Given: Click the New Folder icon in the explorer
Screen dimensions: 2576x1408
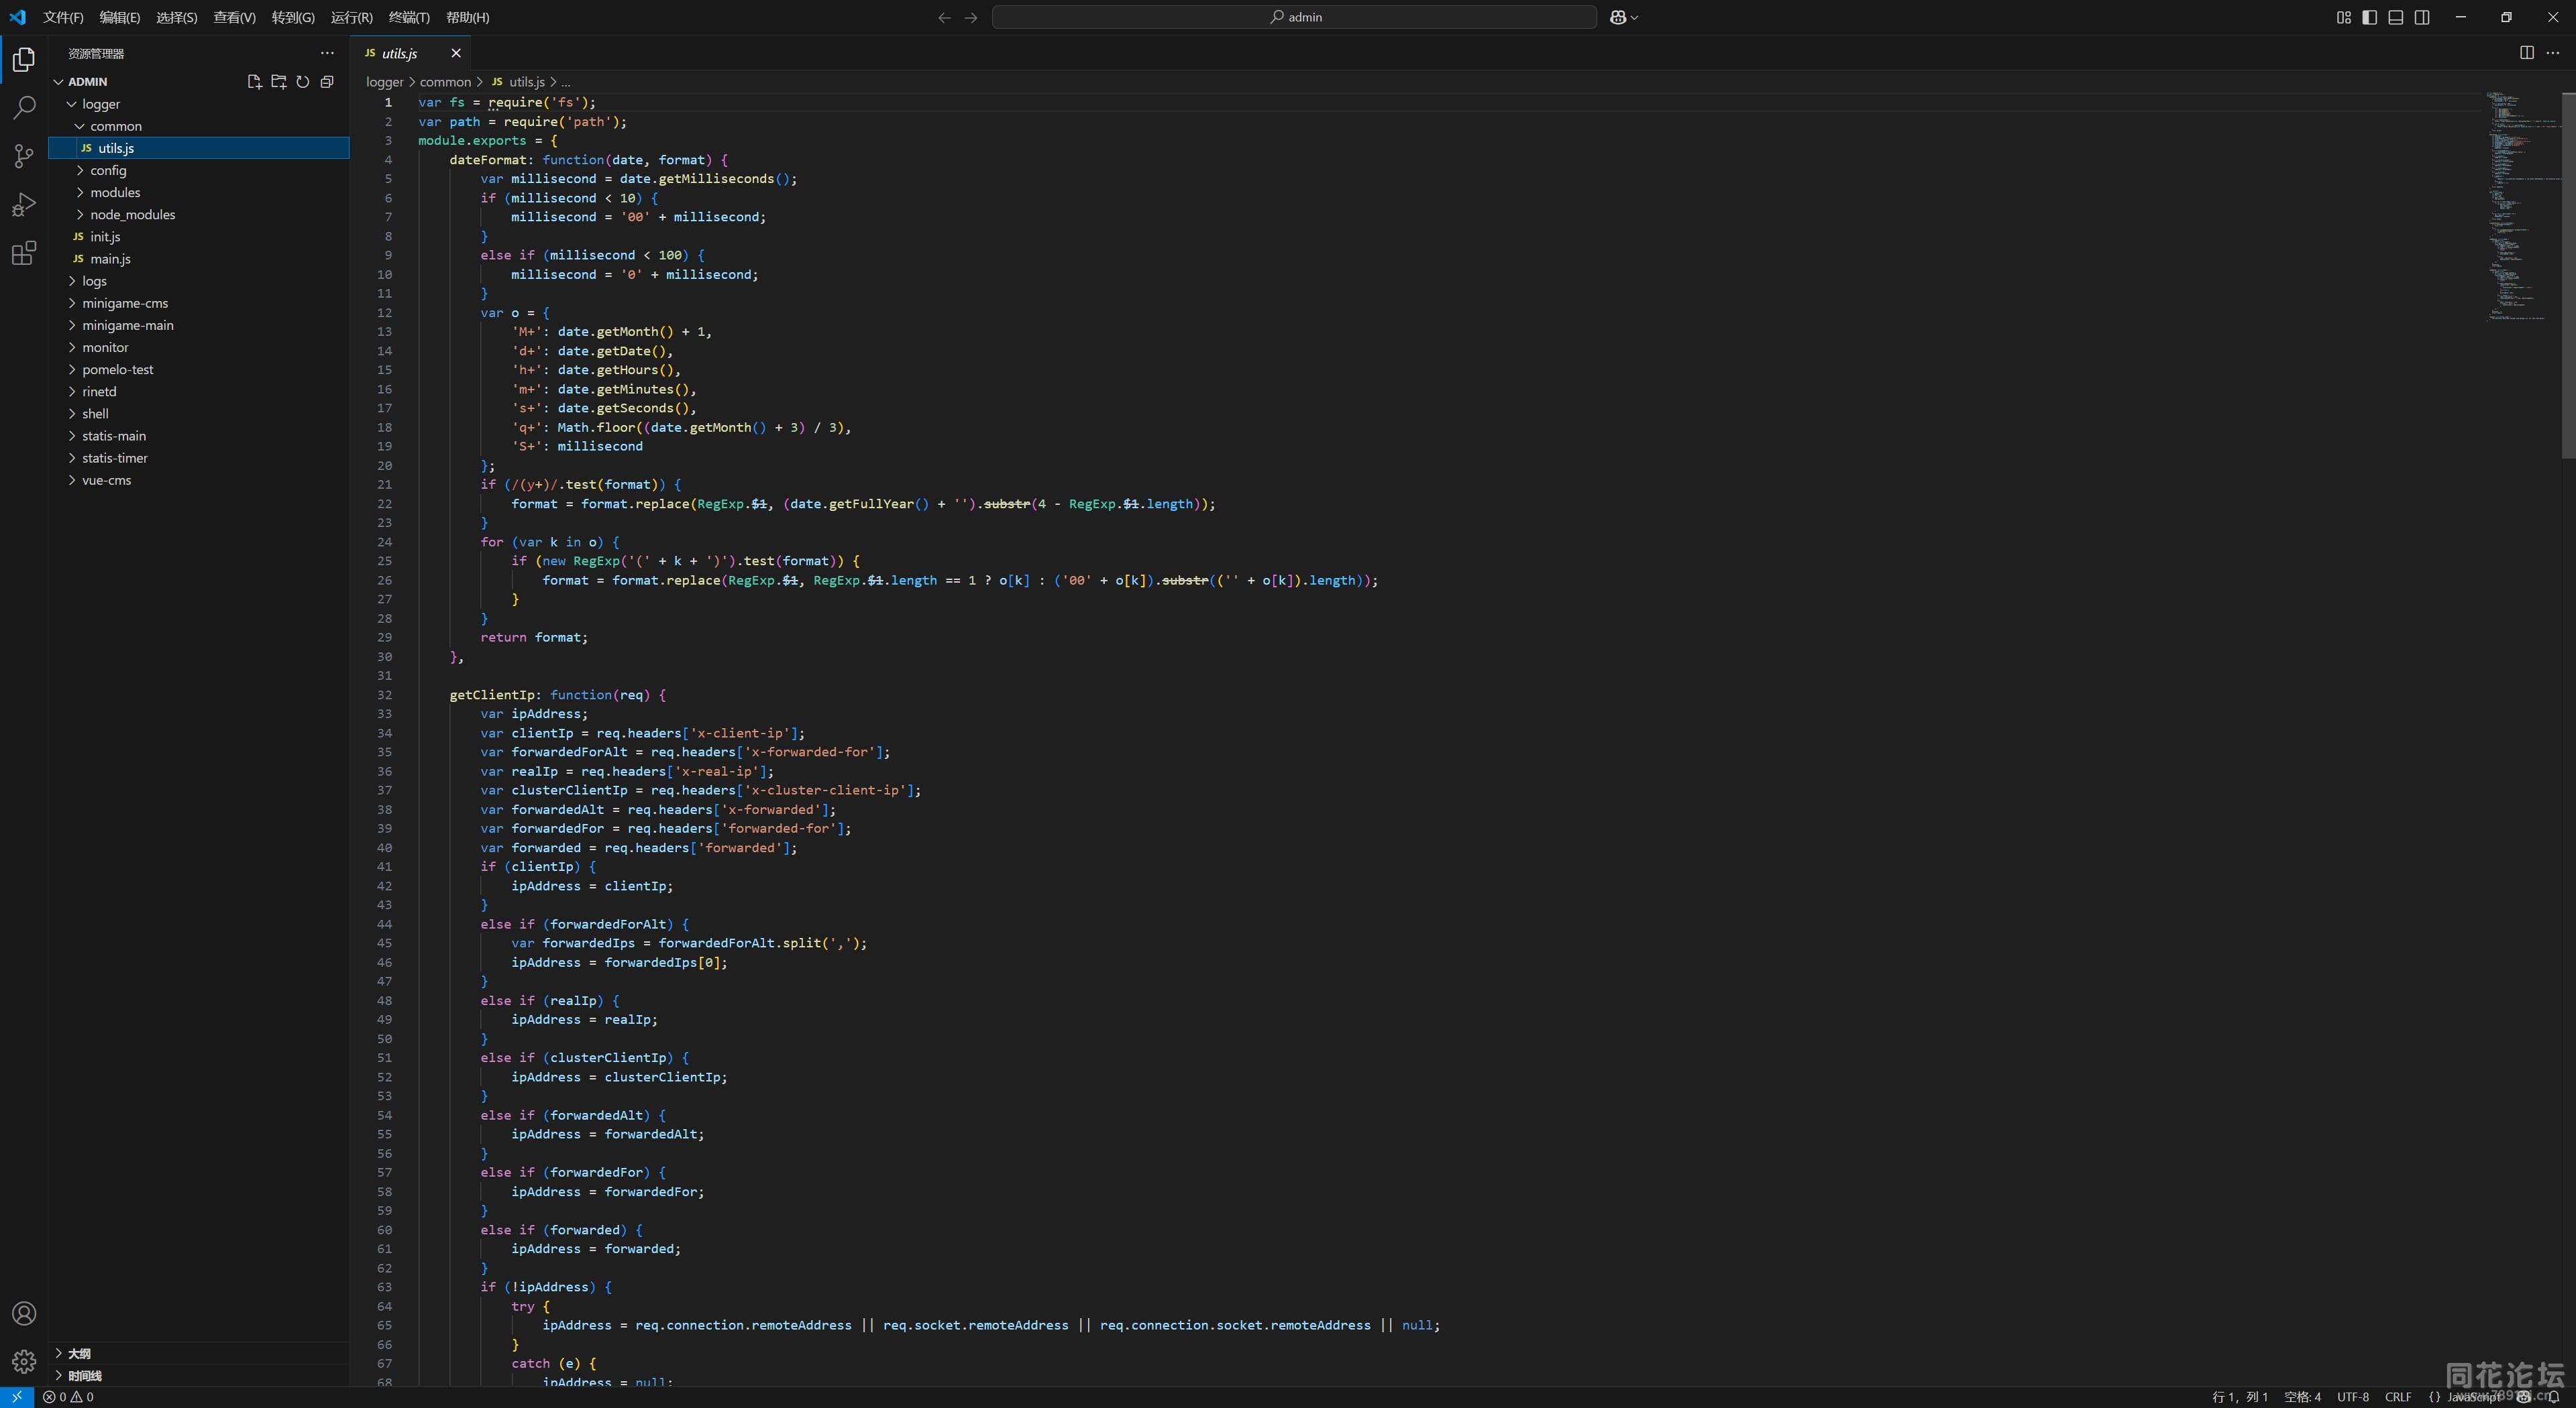Looking at the screenshot, I should [x=278, y=82].
